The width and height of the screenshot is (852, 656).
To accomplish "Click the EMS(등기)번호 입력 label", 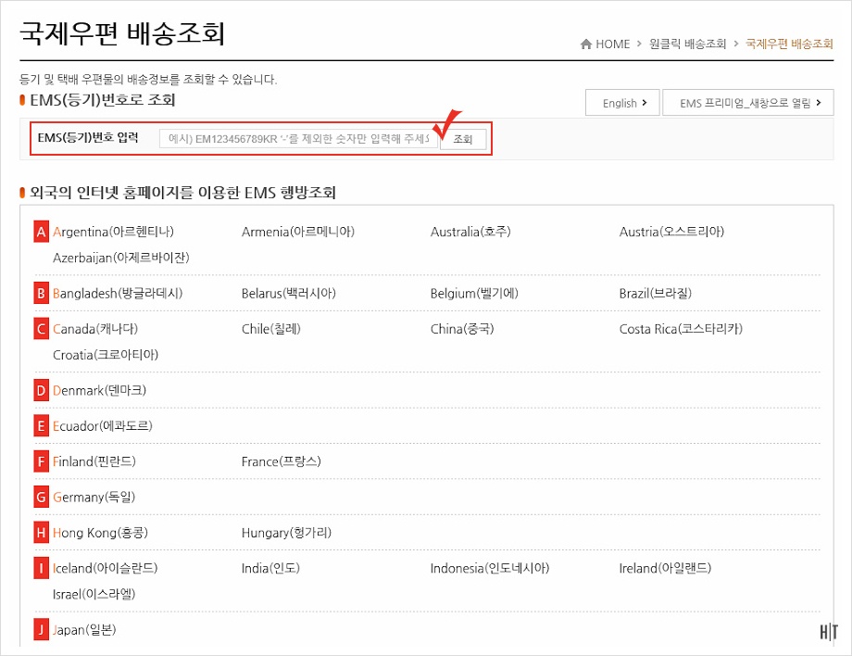I will coord(88,138).
